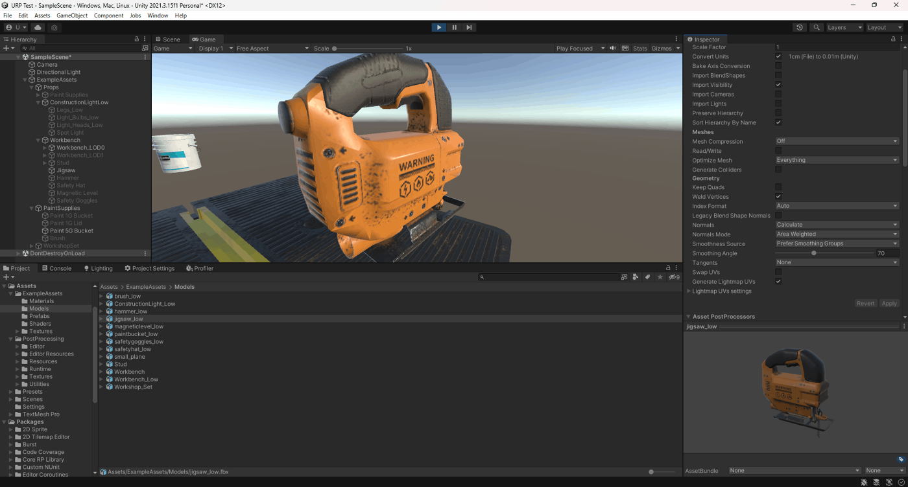Click the global search magnifier icon
Screen dimensions: 908x487
[817, 28]
